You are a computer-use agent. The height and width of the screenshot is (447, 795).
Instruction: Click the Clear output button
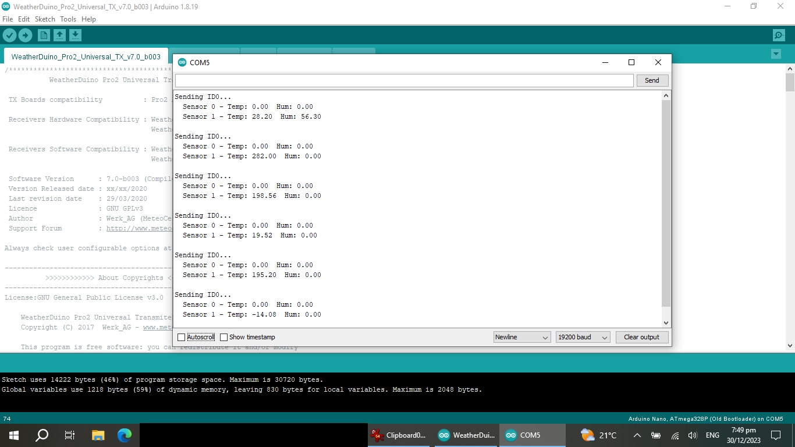(641, 338)
